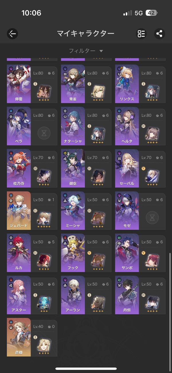
Task: Expand the フィルター dropdown
Action: [x=86, y=51]
